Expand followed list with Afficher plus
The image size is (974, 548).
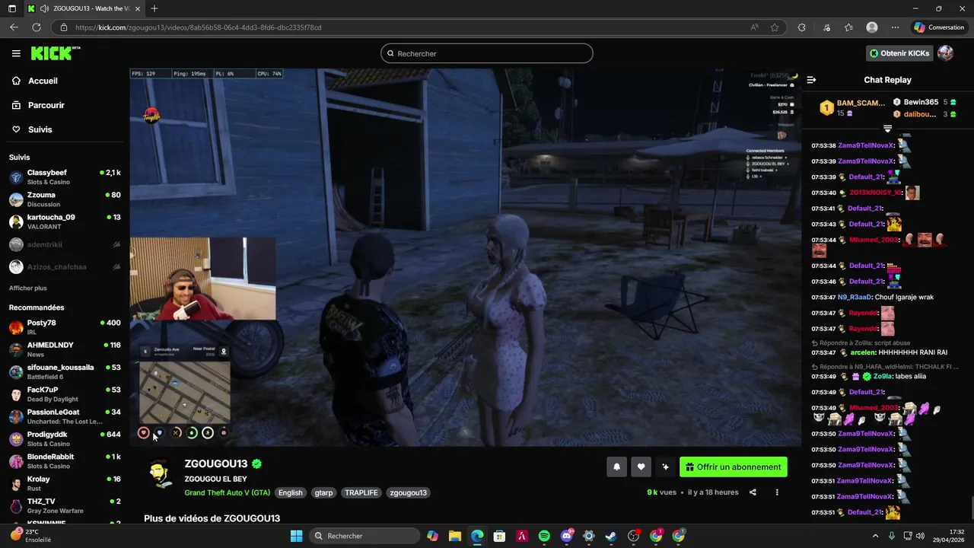click(28, 288)
